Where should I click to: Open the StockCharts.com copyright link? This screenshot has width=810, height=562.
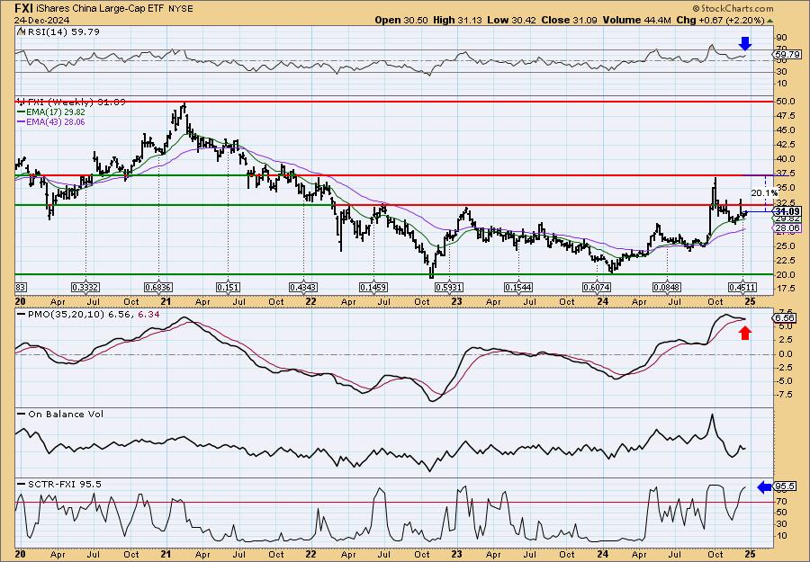tap(733, 8)
